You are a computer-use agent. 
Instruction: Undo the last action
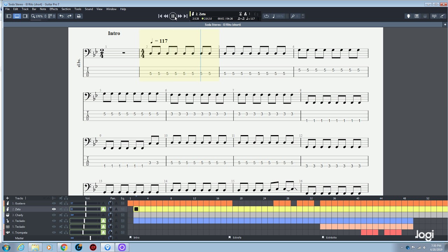coord(62,16)
